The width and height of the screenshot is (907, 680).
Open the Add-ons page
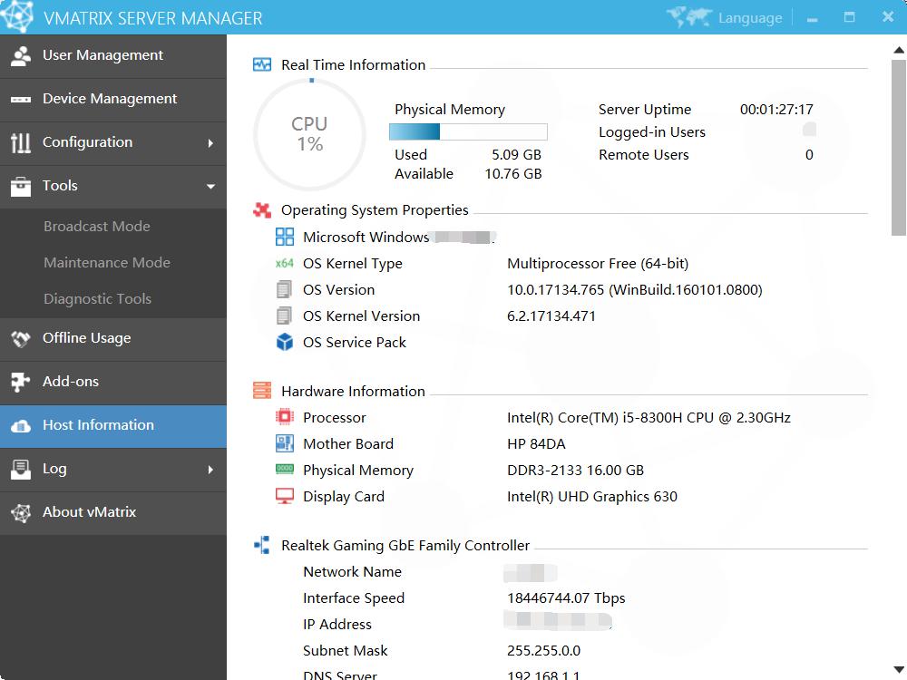pyautogui.click(x=113, y=383)
